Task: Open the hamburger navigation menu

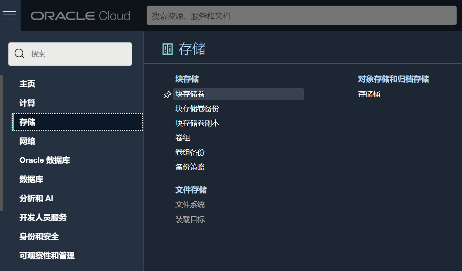Action: (9, 15)
